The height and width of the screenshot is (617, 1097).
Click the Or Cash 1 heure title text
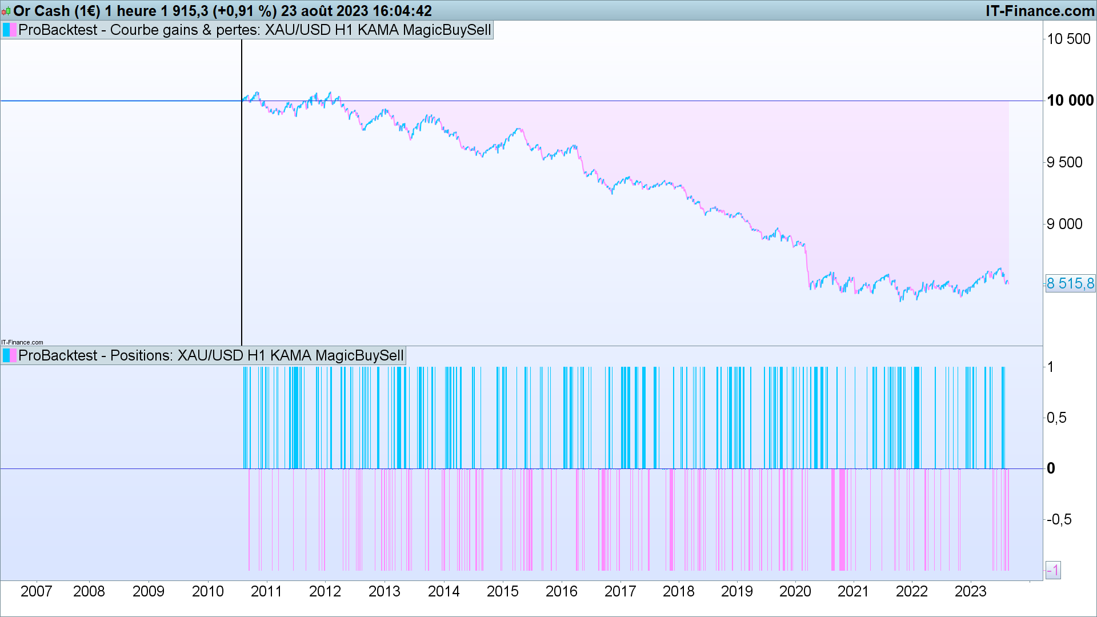(x=223, y=11)
